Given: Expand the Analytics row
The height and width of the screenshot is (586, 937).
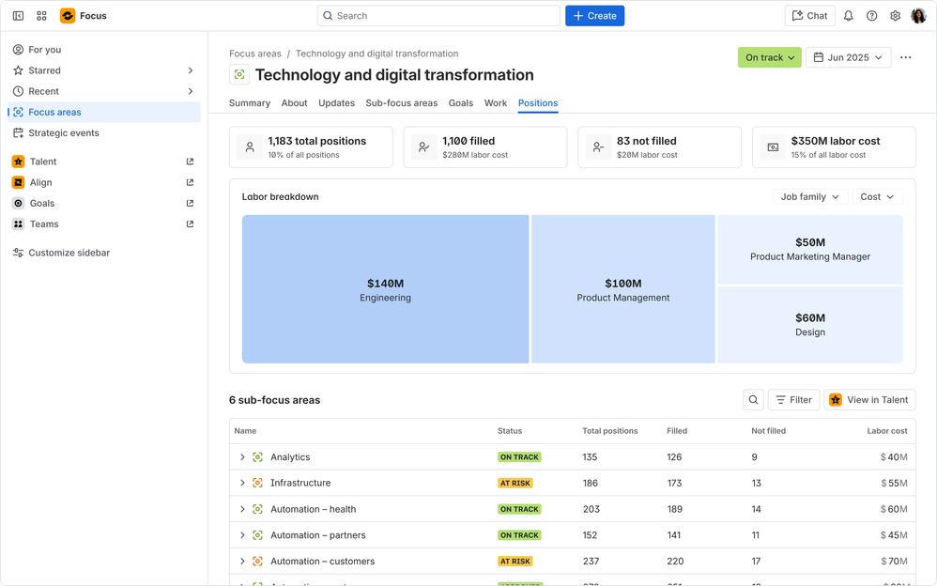Looking at the screenshot, I should click(x=242, y=456).
